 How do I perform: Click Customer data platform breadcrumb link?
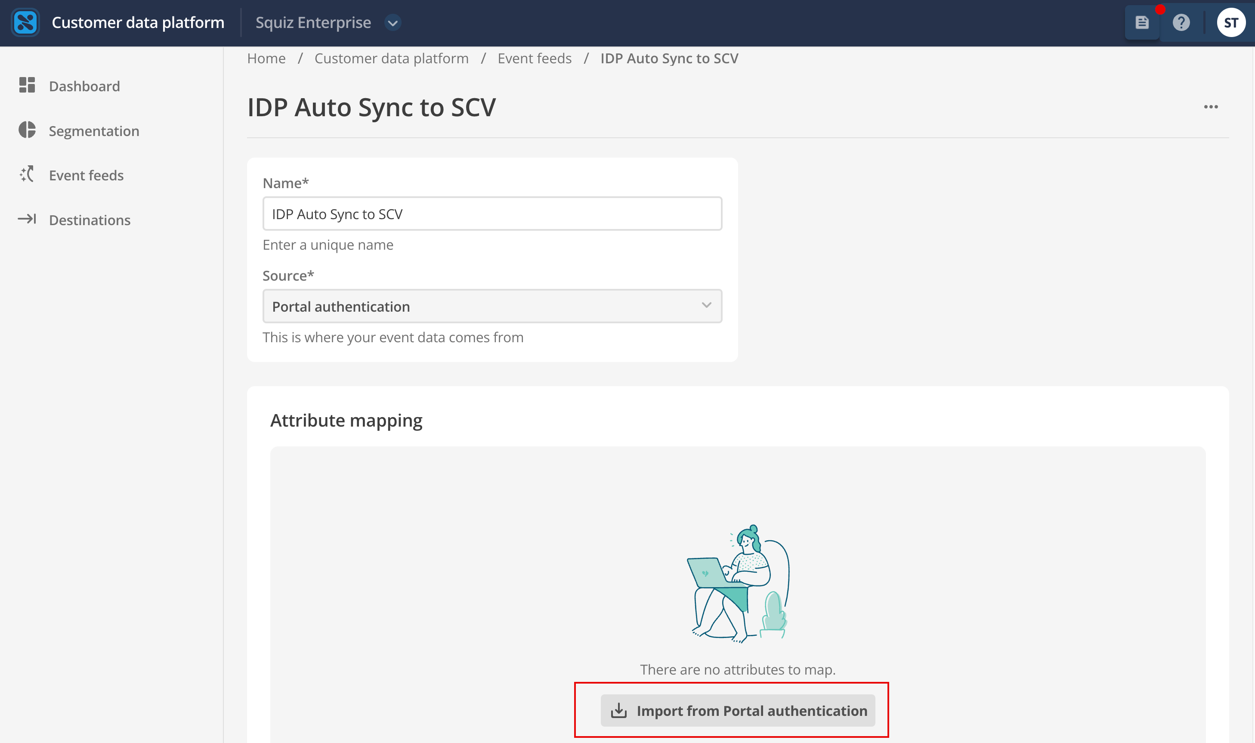tap(391, 59)
